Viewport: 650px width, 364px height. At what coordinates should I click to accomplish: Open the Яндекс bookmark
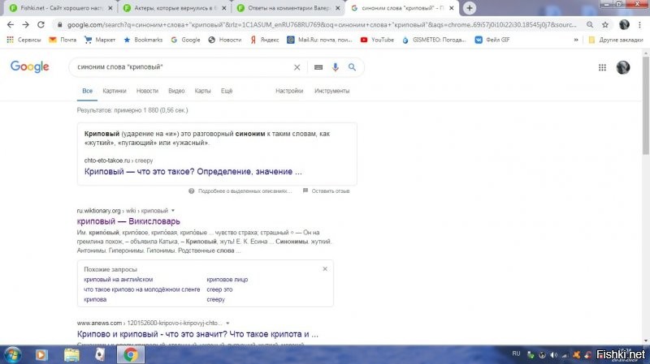[x=265, y=40]
